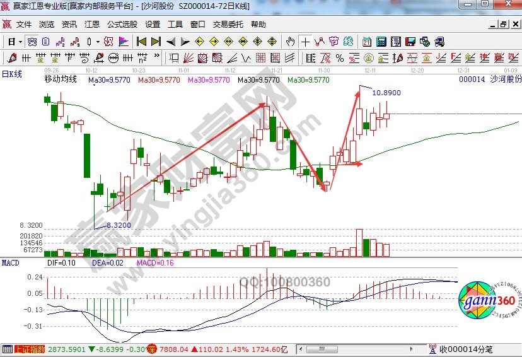Open the 交易委托 menu
Screen dimensions: 522x357
click(228, 25)
